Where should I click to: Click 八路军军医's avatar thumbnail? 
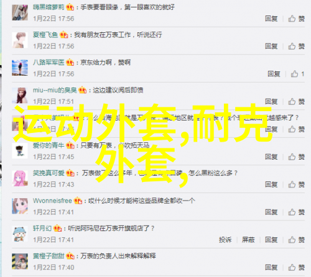pos(20,68)
